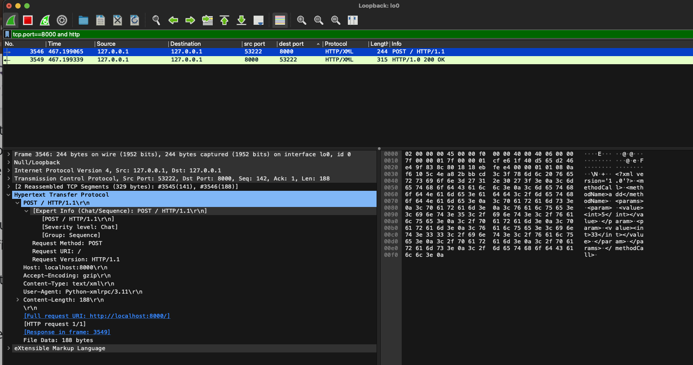Go to the previous packet
This screenshot has width=693, height=365.
point(173,20)
